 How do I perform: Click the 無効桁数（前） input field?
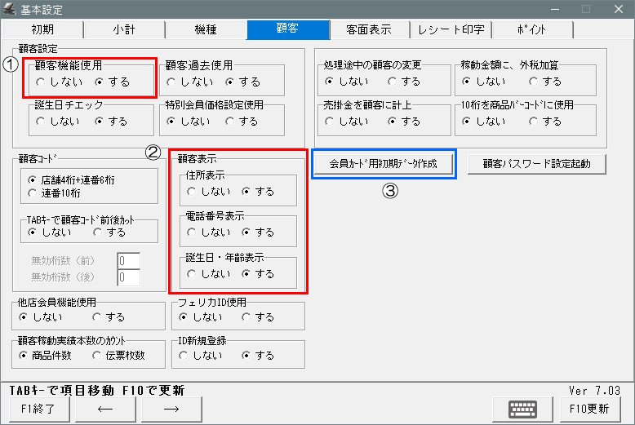tap(128, 262)
